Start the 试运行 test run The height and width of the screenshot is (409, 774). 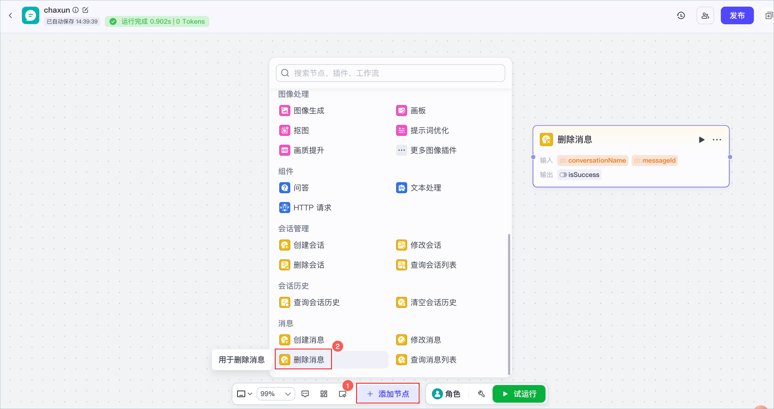pos(519,394)
